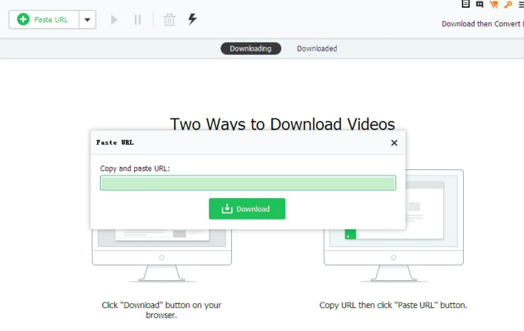Switch to the Downloading tab

point(250,48)
